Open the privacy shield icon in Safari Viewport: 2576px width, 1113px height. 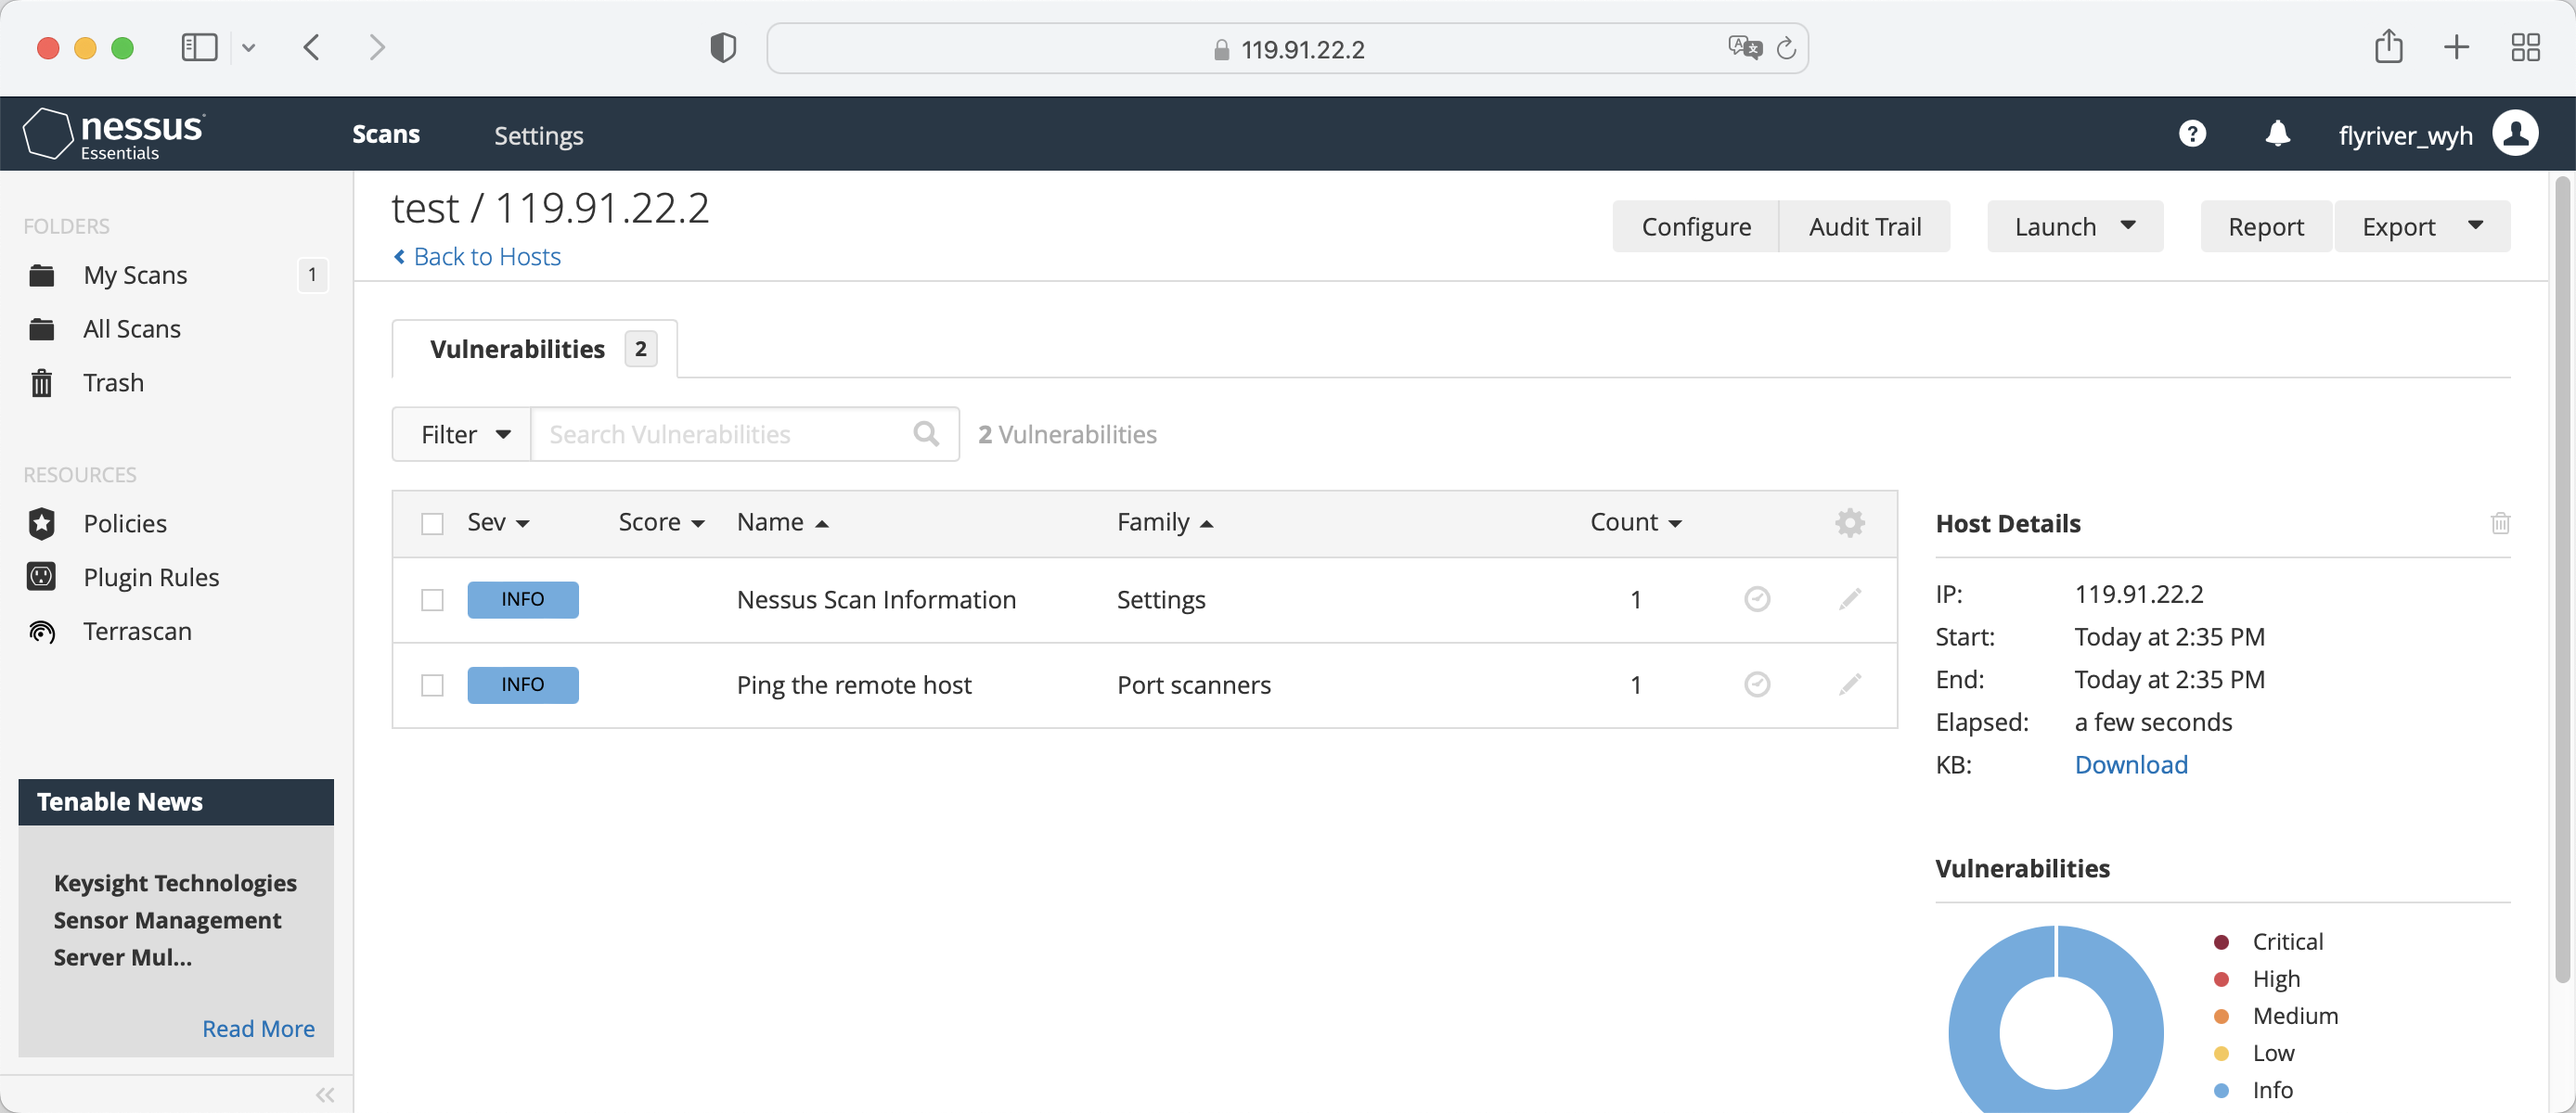click(723, 47)
